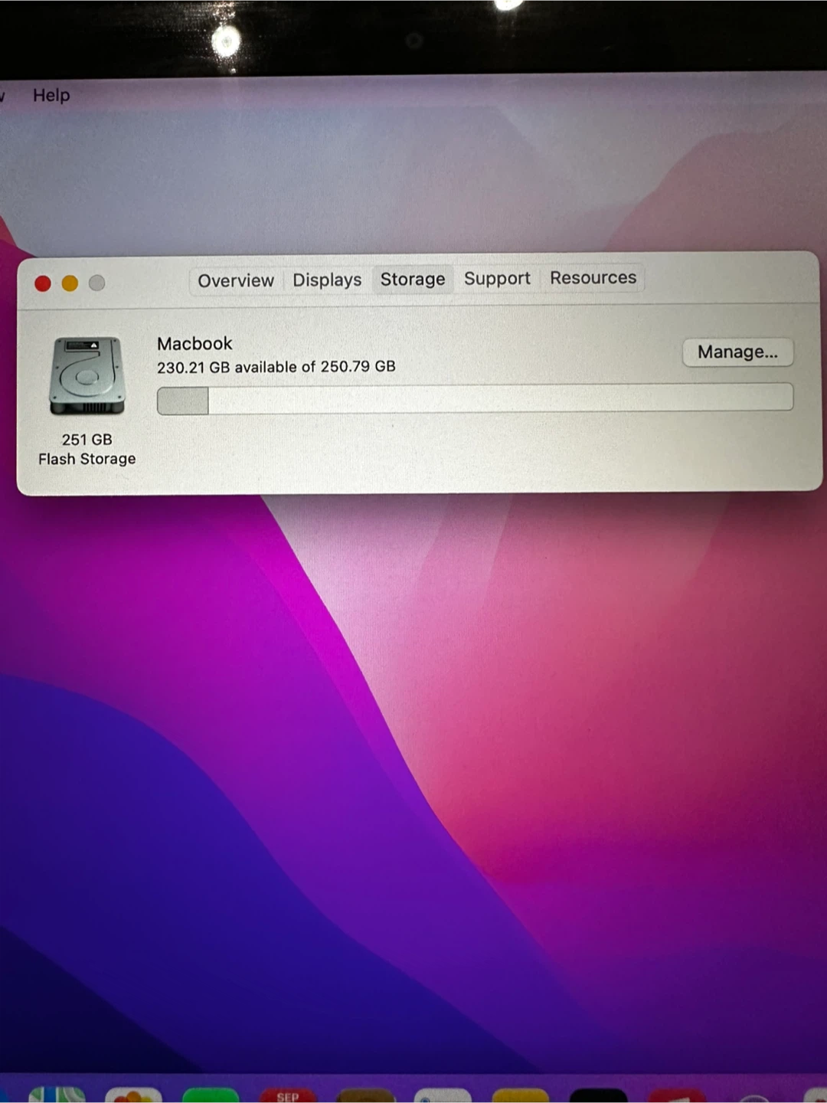Click the "Macbook" volume name
The height and width of the screenshot is (1103, 827).
click(194, 343)
